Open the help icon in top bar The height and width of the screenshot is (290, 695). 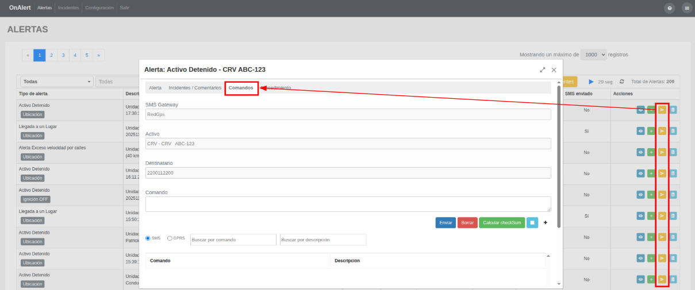click(x=670, y=8)
